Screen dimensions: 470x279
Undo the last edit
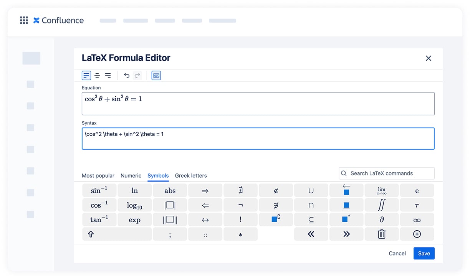(x=127, y=76)
